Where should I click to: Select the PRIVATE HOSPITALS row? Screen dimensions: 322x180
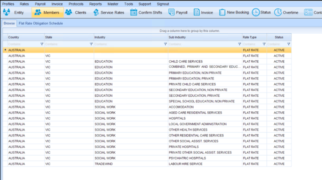point(147,147)
